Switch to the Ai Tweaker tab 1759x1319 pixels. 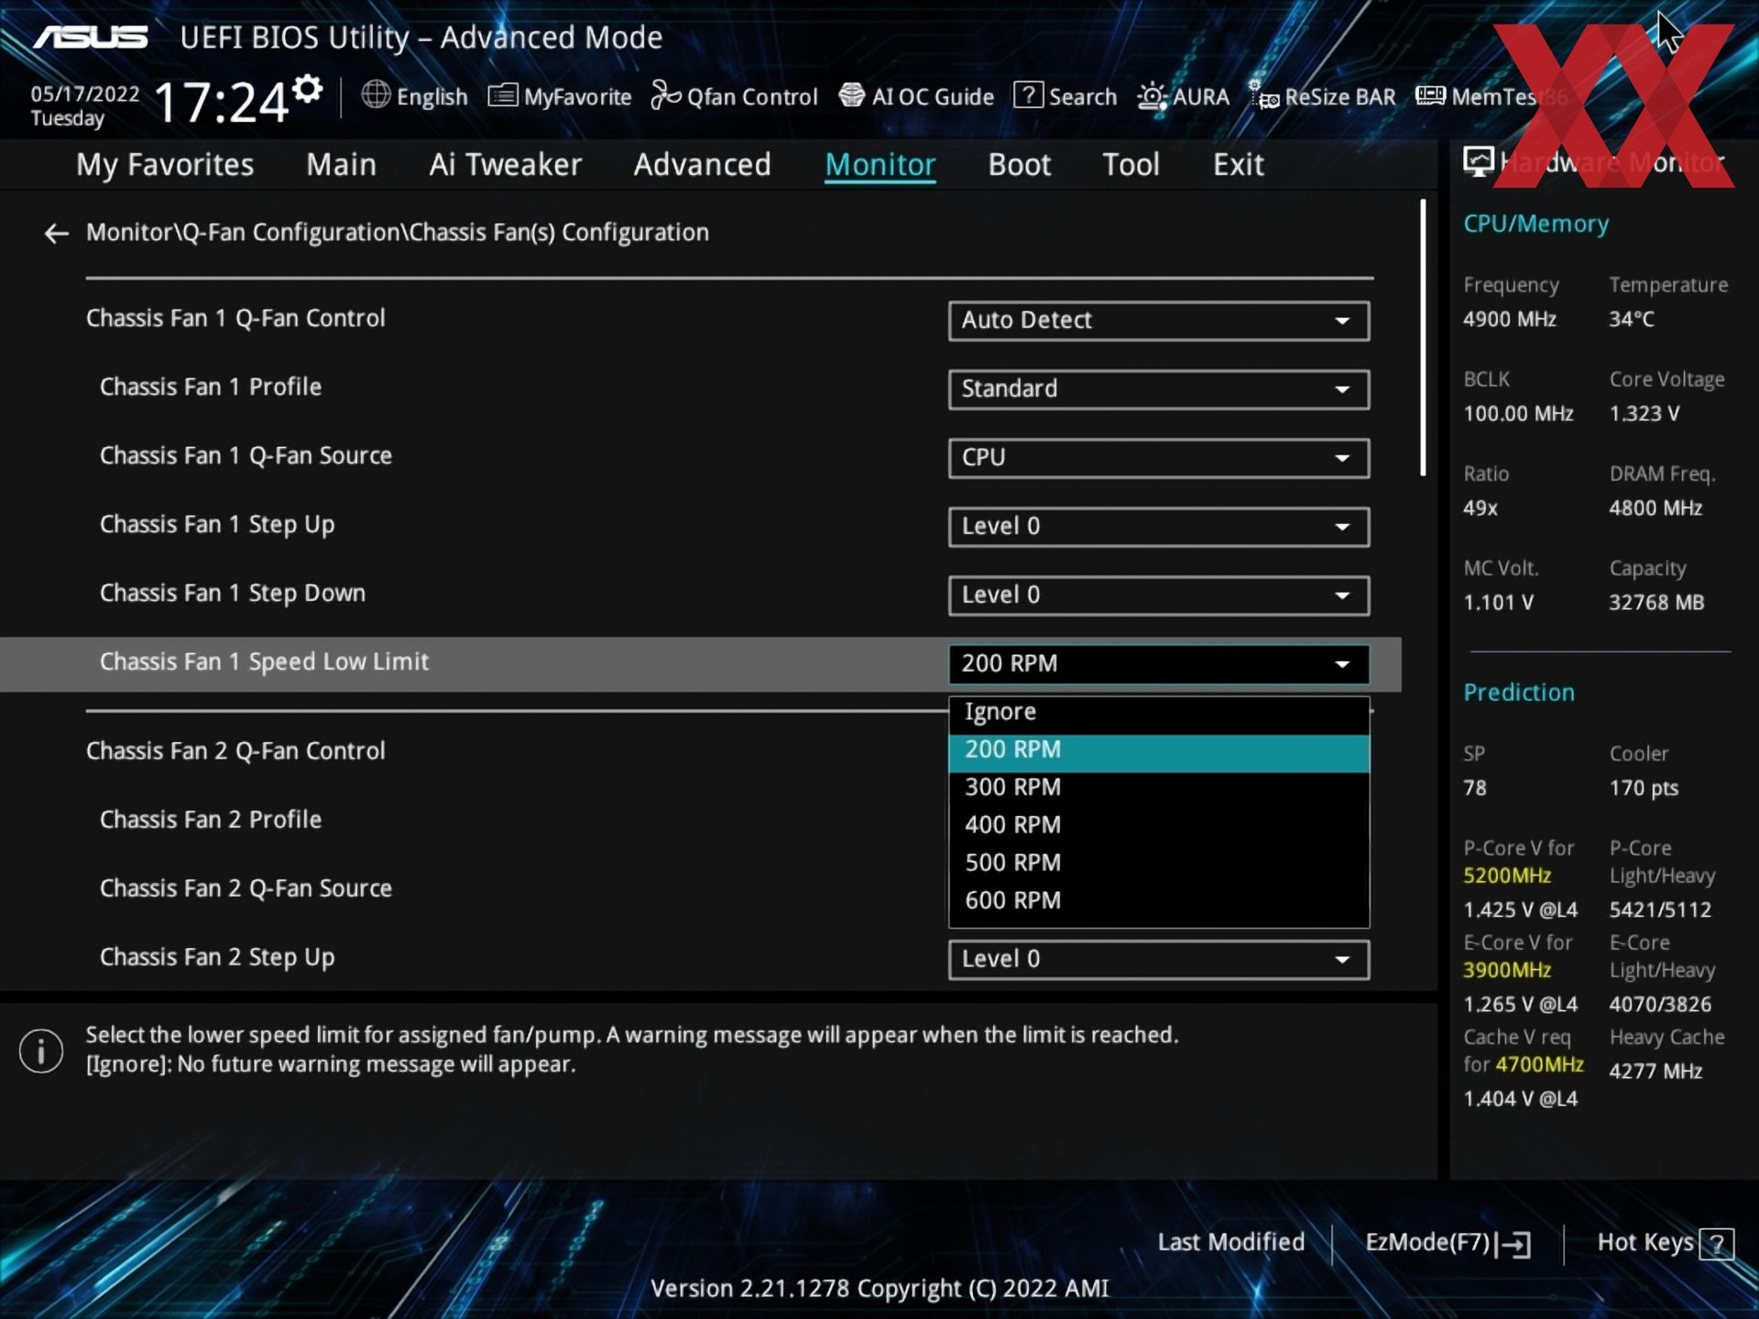(505, 165)
